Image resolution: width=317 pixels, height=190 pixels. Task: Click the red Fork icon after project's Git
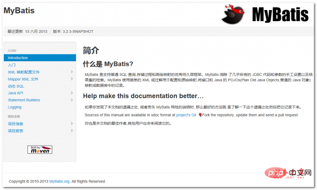200,115
